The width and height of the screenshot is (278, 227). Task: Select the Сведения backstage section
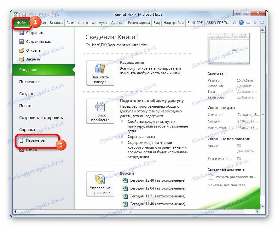(43, 70)
